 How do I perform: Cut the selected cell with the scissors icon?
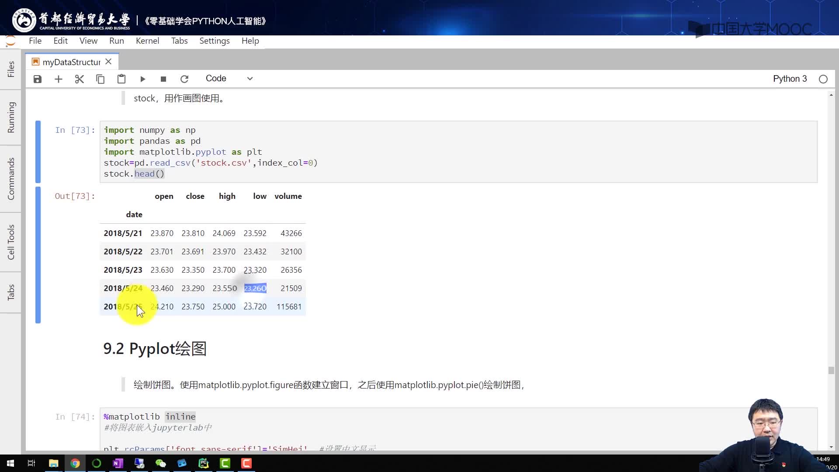80,79
